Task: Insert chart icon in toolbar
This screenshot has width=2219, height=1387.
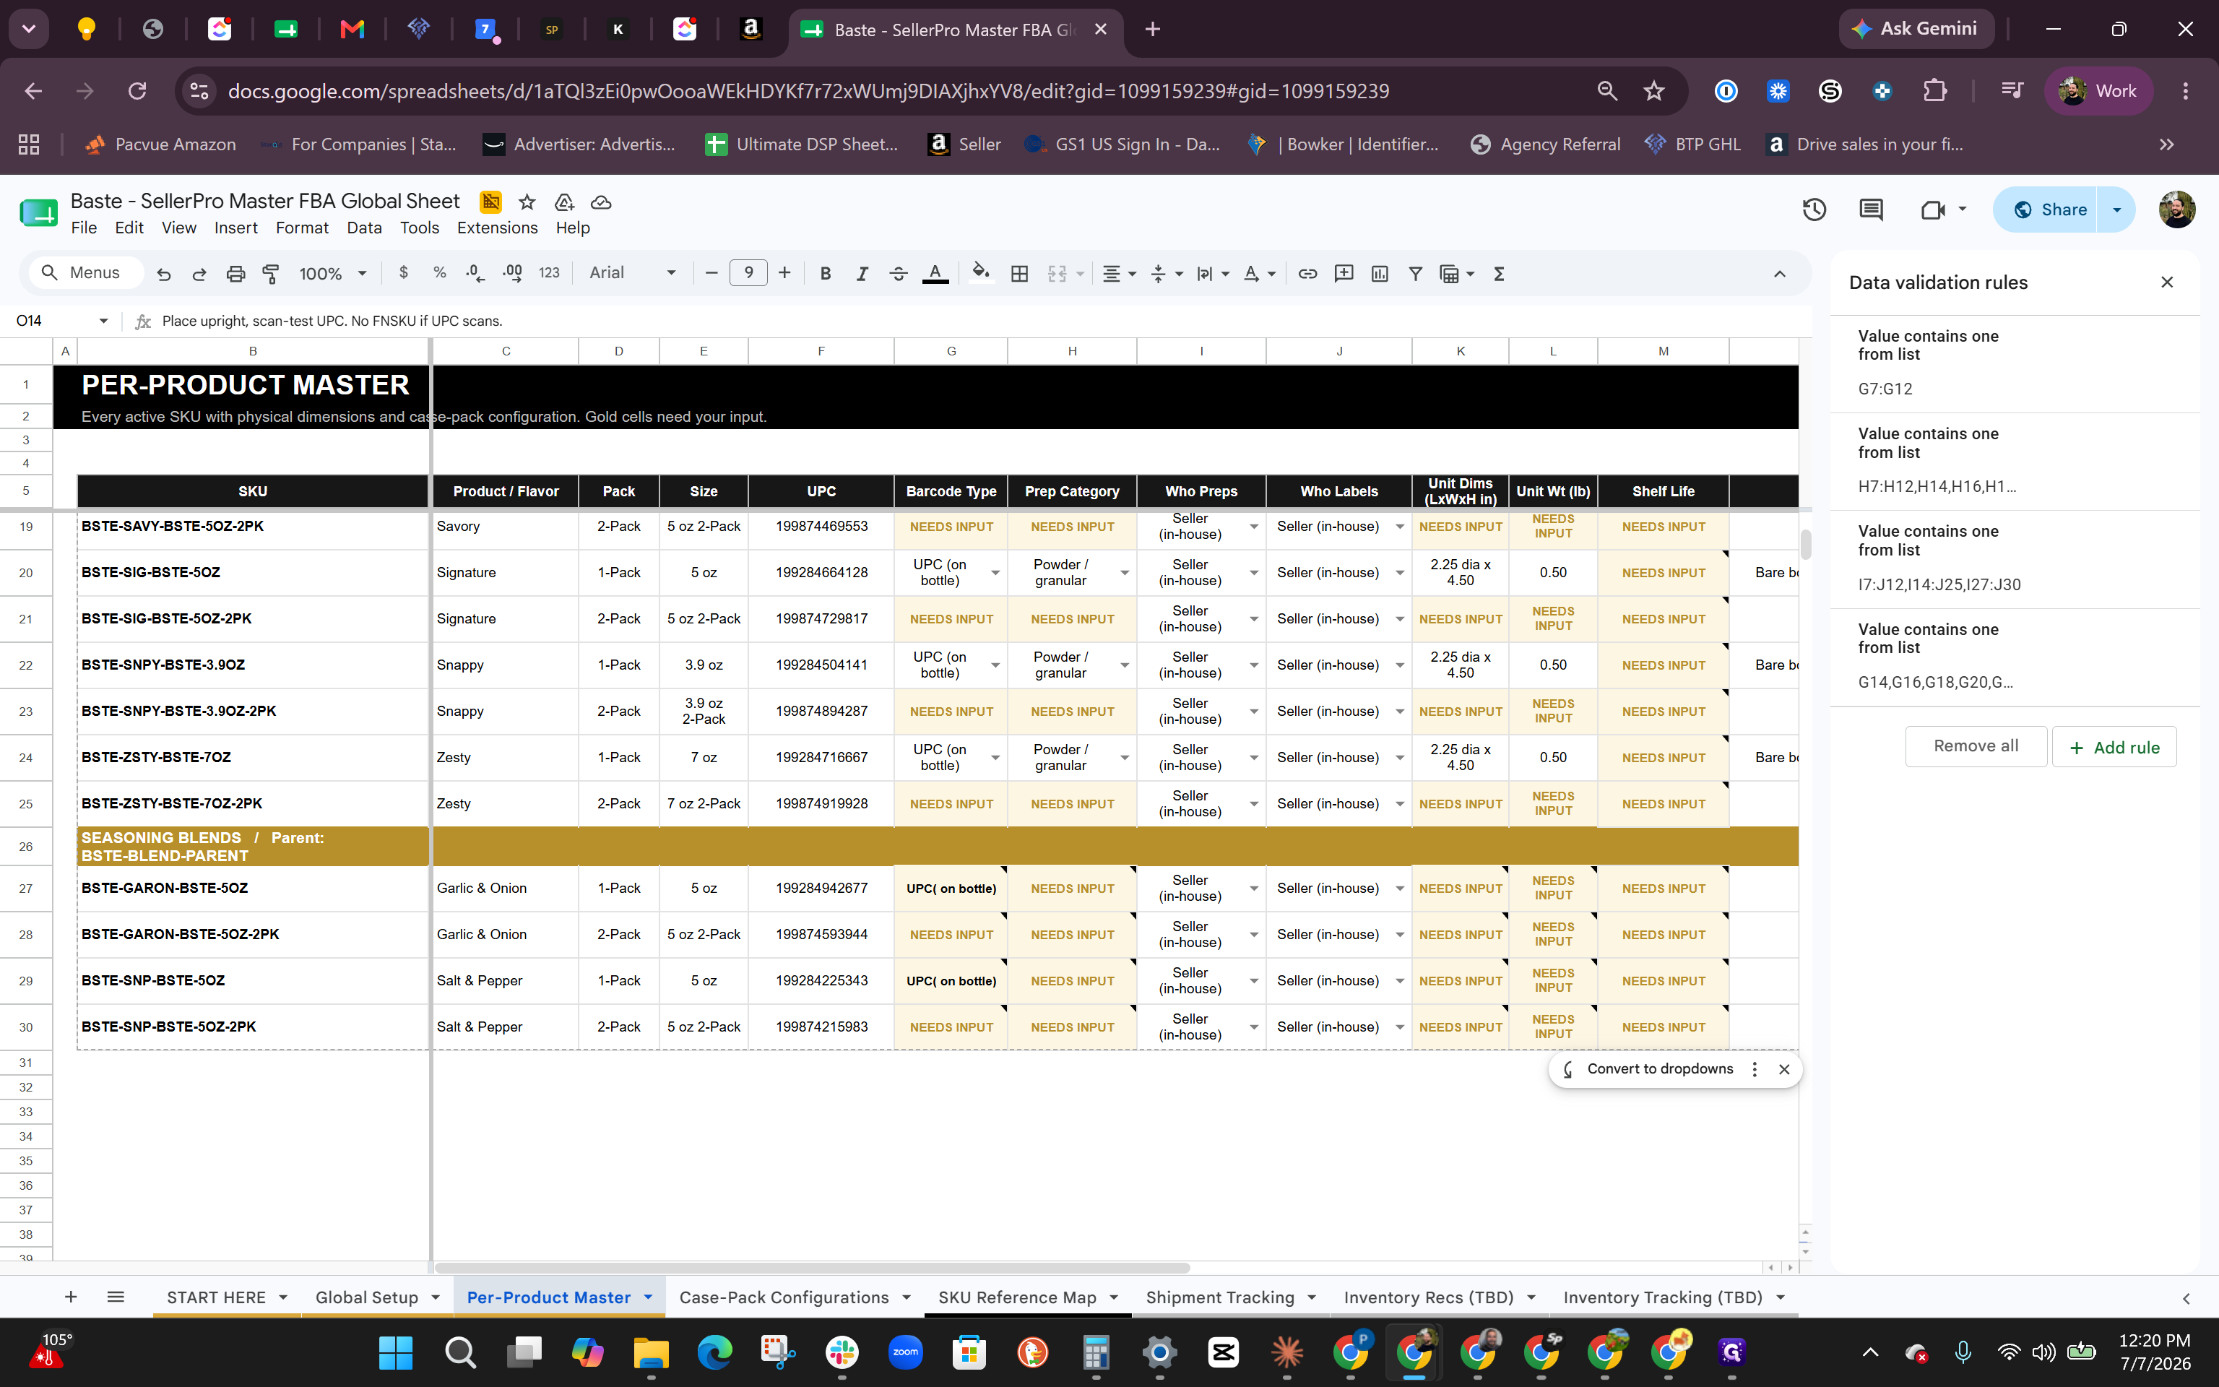Action: click(x=1379, y=273)
